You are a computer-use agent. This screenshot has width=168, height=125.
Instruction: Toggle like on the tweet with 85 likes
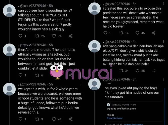pyautogui.click(x=138, y=71)
